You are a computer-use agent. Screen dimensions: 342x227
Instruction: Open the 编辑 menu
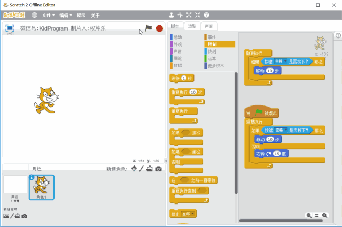pos(66,16)
